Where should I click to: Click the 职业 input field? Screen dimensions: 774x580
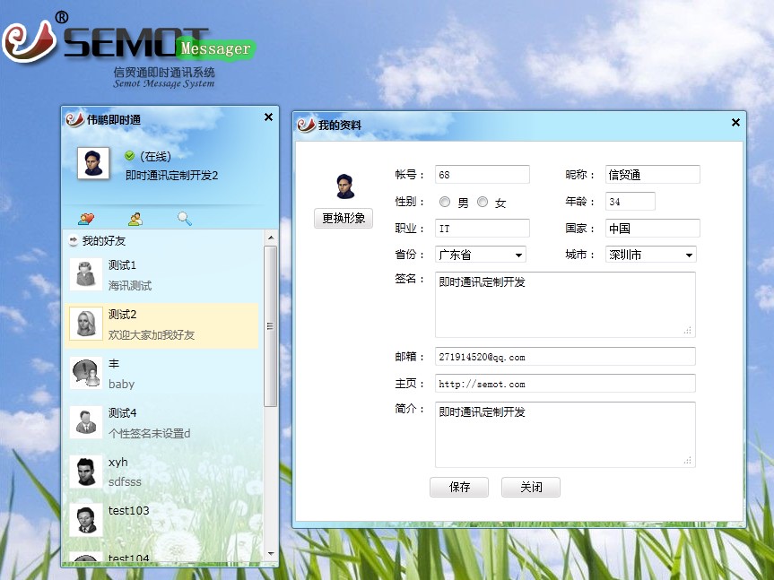click(x=483, y=229)
